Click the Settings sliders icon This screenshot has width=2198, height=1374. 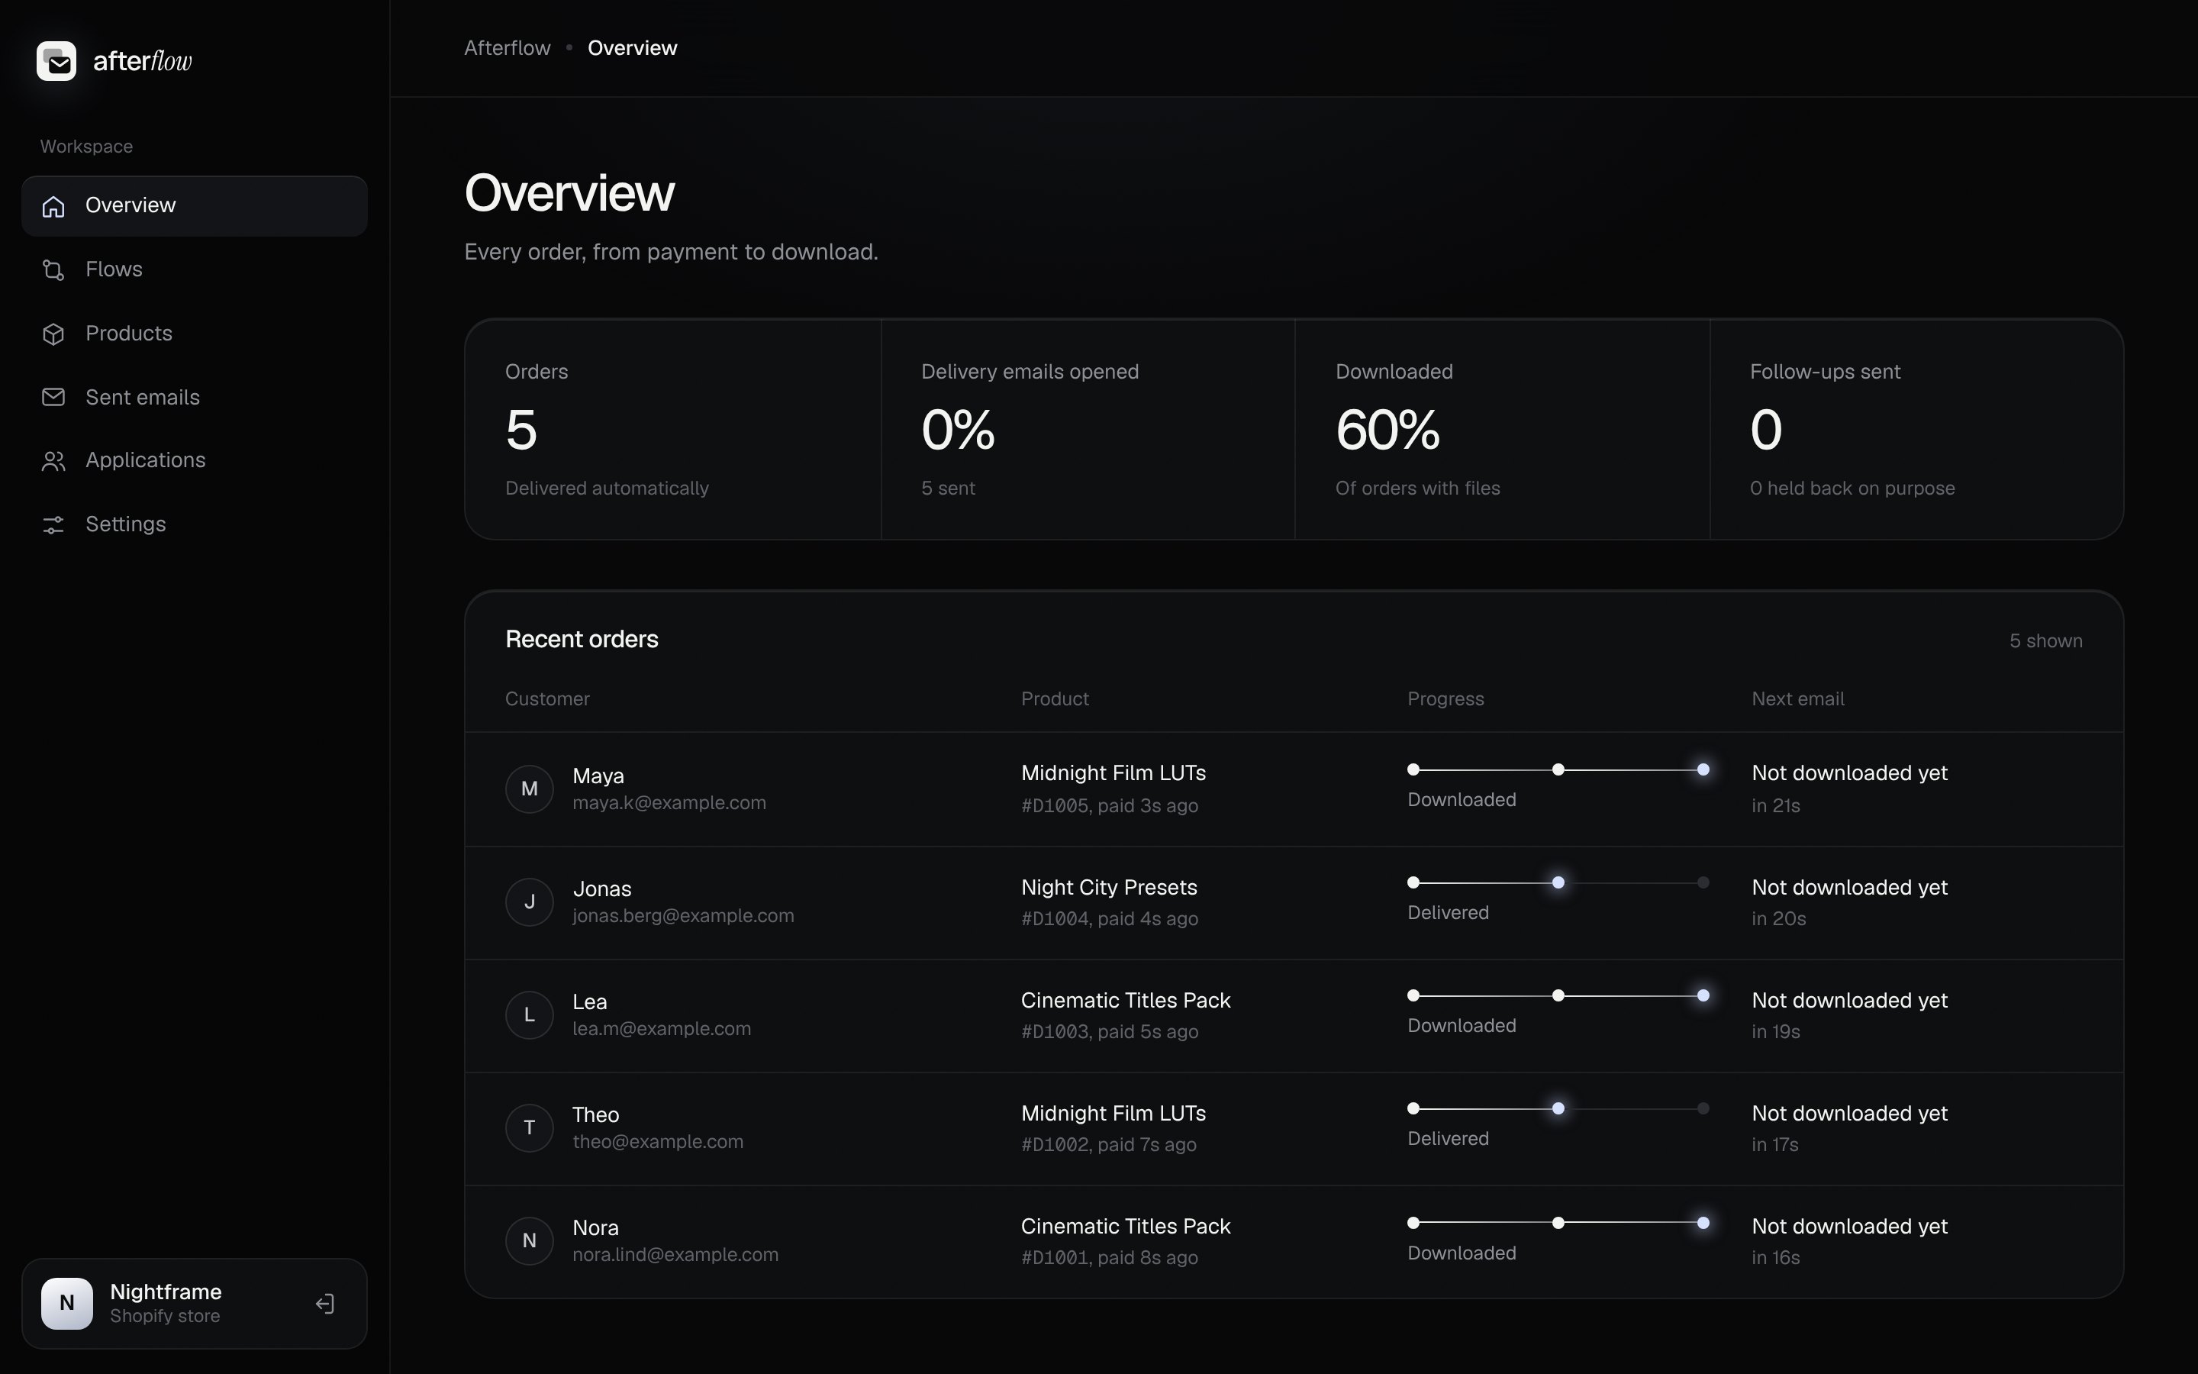point(53,524)
